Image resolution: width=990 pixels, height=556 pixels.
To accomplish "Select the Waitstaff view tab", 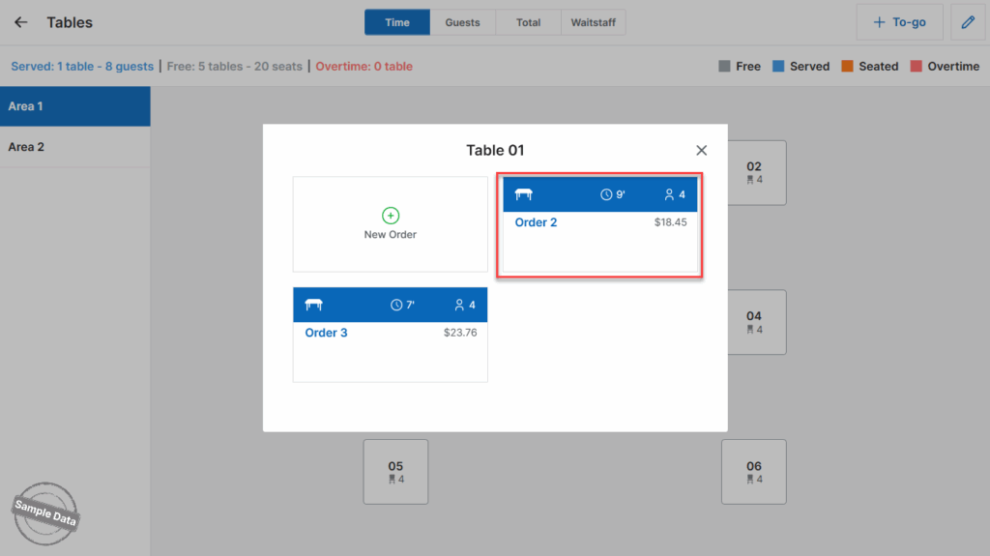I will [x=593, y=22].
